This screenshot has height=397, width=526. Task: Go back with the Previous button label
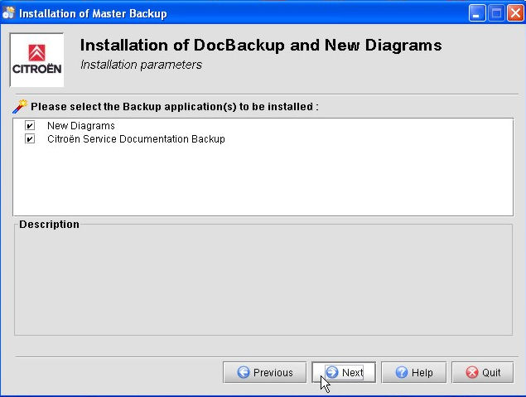tap(273, 373)
